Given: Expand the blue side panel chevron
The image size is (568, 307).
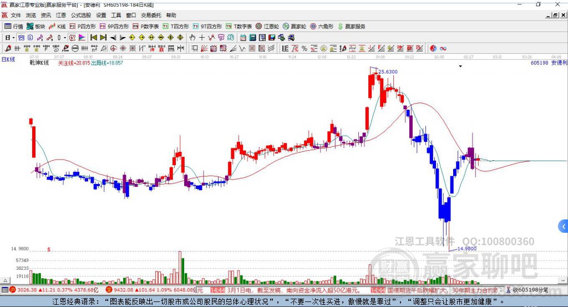Looking at the screenshot, I should point(564,227).
